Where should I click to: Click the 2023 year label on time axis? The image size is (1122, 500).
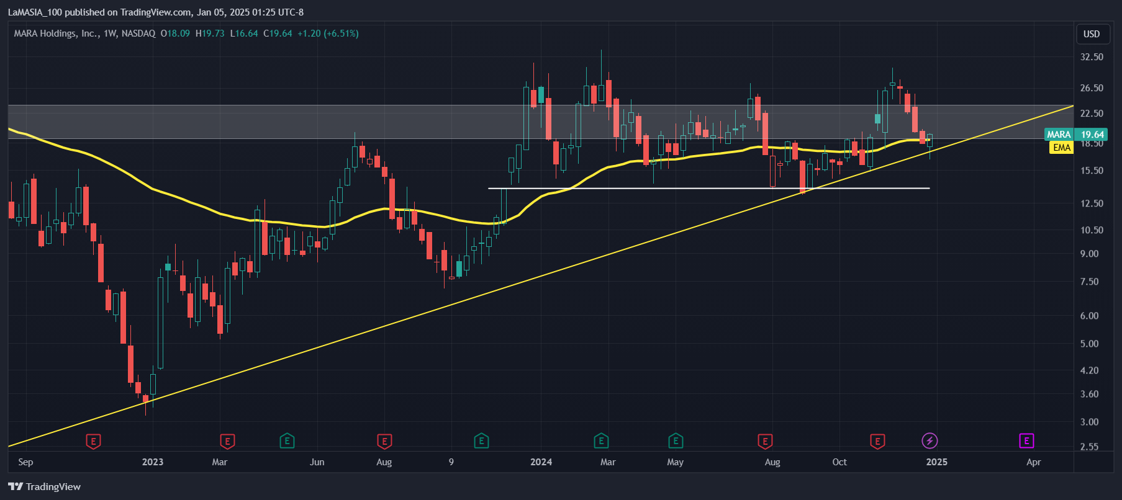tap(153, 462)
